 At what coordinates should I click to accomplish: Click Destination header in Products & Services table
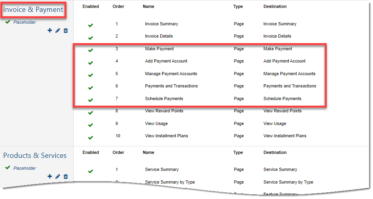pyautogui.click(x=275, y=152)
